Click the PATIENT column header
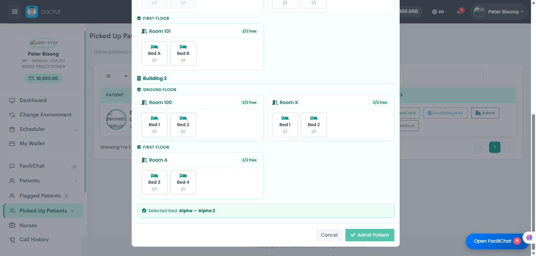536x256 pixels. coord(115,95)
